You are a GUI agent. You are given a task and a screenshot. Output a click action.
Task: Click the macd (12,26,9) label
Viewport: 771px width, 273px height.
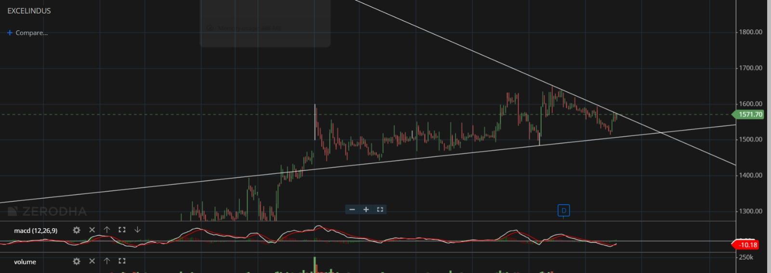click(36, 231)
